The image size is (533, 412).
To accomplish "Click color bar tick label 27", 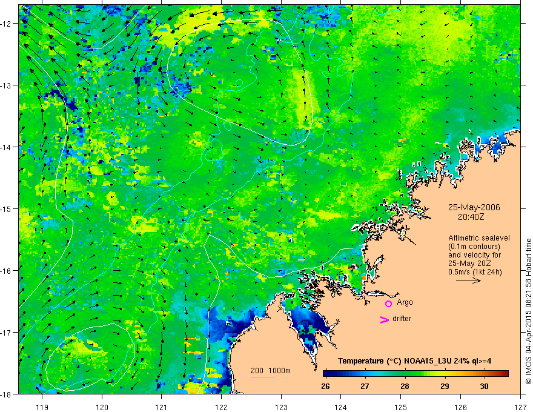I will (x=365, y=386).
